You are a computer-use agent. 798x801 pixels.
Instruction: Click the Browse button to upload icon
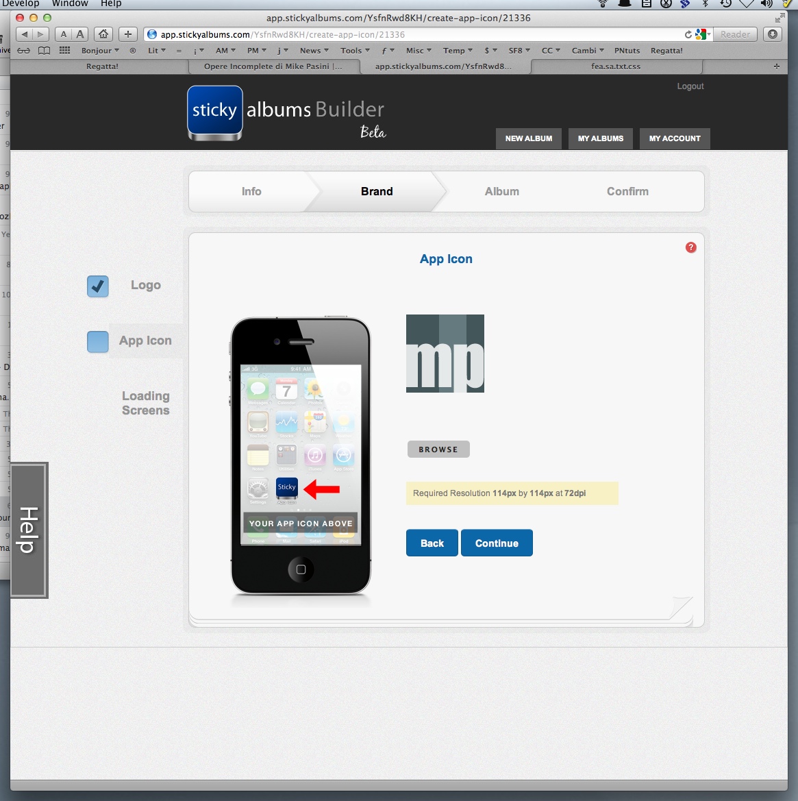click(438, 449)
